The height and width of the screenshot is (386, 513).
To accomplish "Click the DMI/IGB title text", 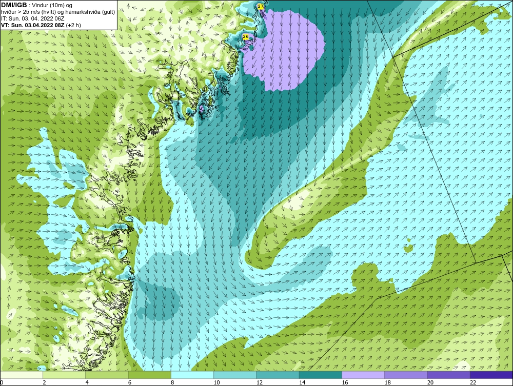I will (14, 5).
